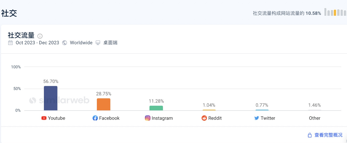The height and width of the screenshot is (143, 347).
Task: Click the 56.70% Youtube value label
Action: tap(51, 81)
